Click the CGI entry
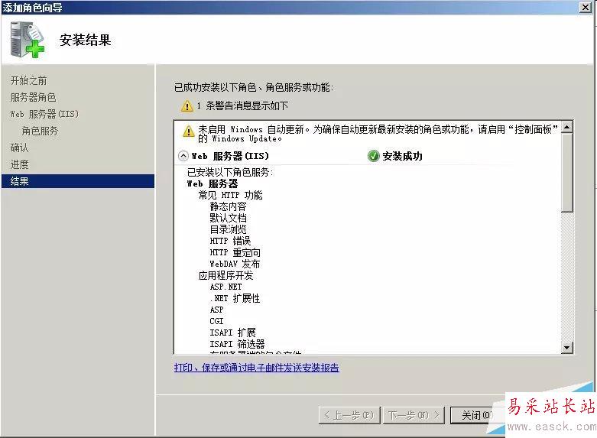Viewport: 597px width, 438px height. click(216, 321)
